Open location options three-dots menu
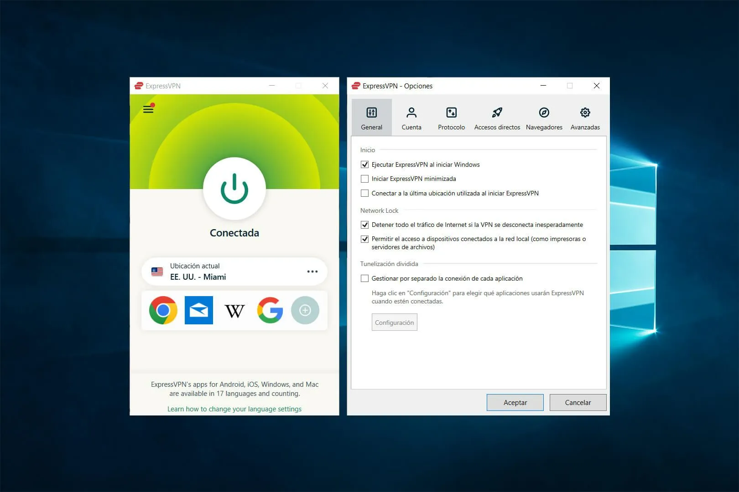The width and height of the screenshot is (739, 492). click(312, 272)
